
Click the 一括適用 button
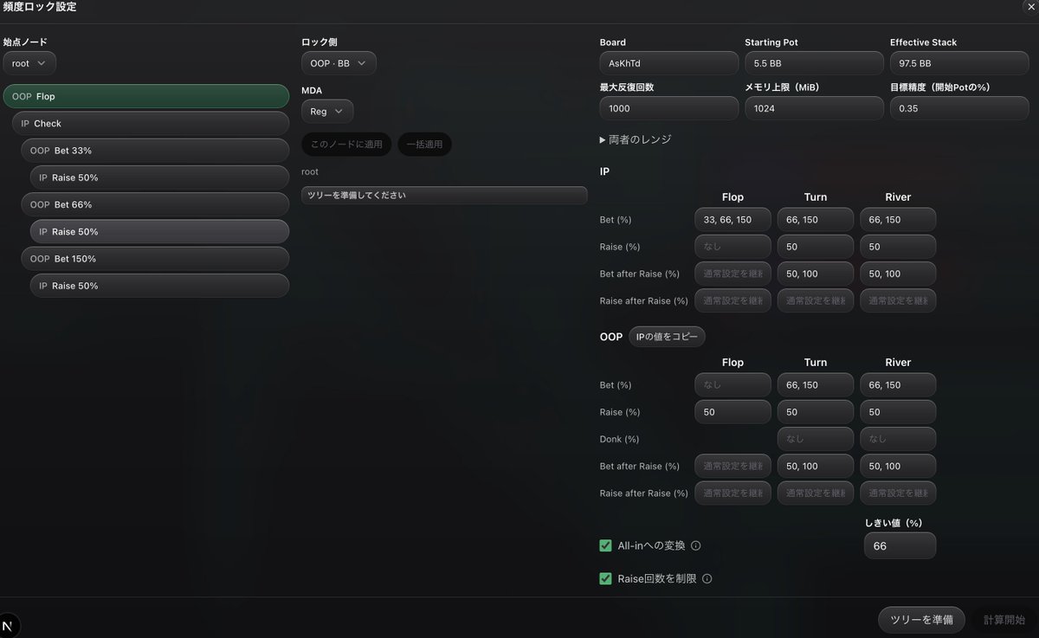point(424,145)
